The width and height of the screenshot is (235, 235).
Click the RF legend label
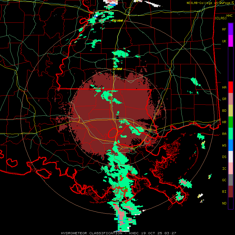pyautogui.click(x=224, y=29)
